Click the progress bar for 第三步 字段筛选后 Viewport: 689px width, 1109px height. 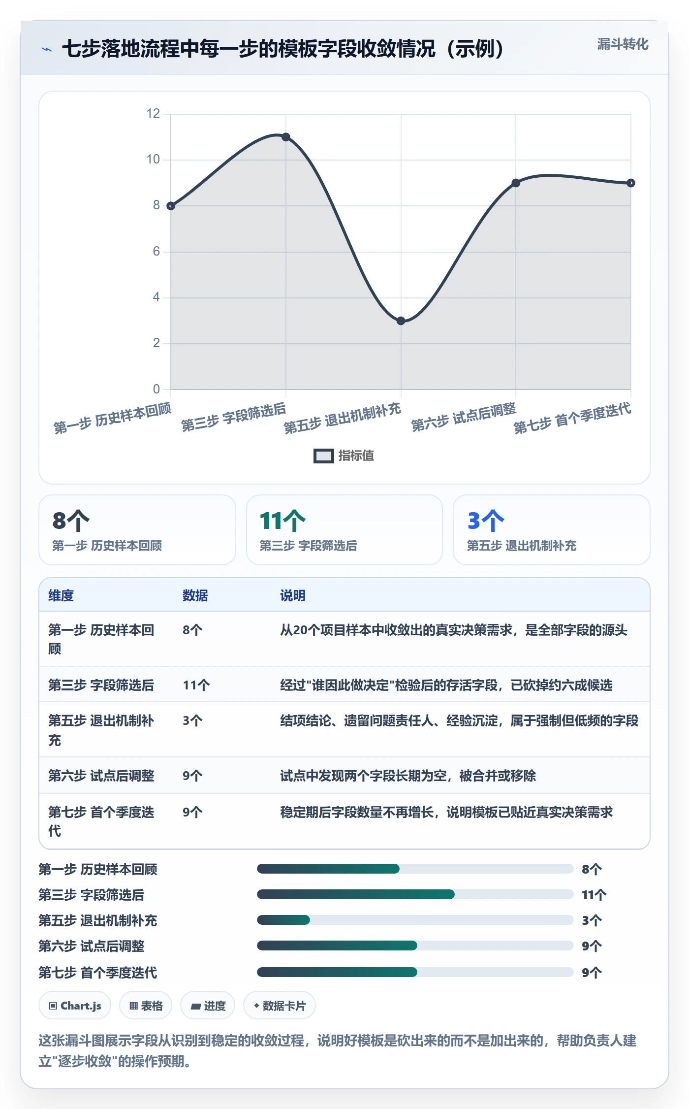tap(415, 894)
